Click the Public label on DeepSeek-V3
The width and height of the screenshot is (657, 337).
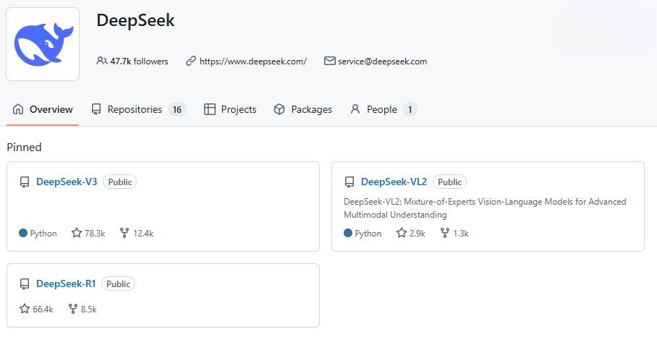click(120, 182)
